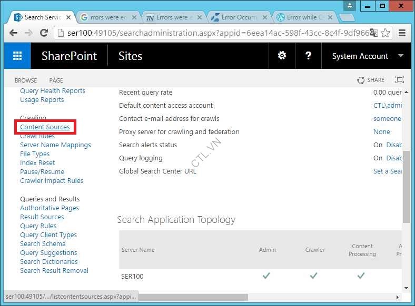Open the PAGE ribbon tab
The image size is (415, 306).
(56, 80)
